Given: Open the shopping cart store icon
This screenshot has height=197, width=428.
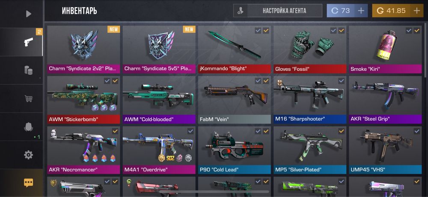Looking at the screenshot, I should click(x=28, y=98).
